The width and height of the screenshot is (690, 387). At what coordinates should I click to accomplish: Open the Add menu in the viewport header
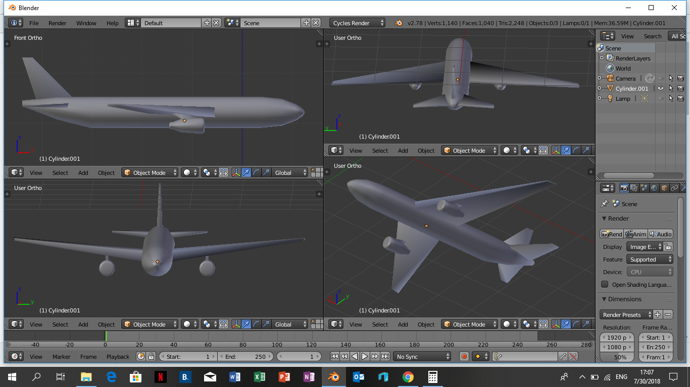click(83, 172)
